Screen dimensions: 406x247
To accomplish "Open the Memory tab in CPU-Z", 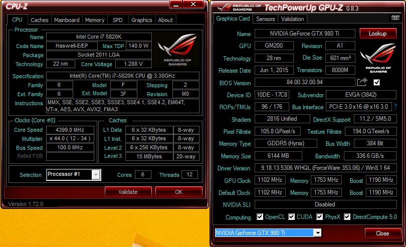I will [x=95, y=20].
